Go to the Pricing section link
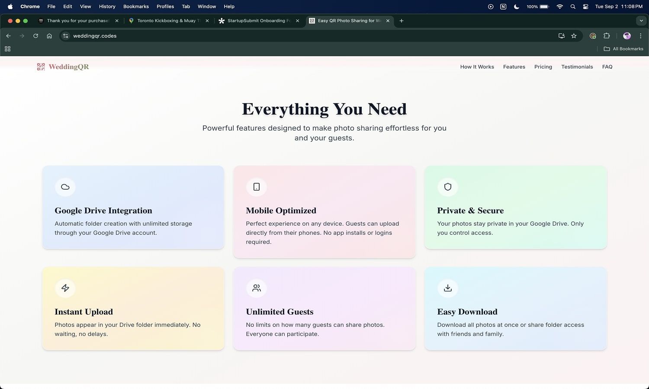This screenshot has height=389, width=649. coord(543,67)
